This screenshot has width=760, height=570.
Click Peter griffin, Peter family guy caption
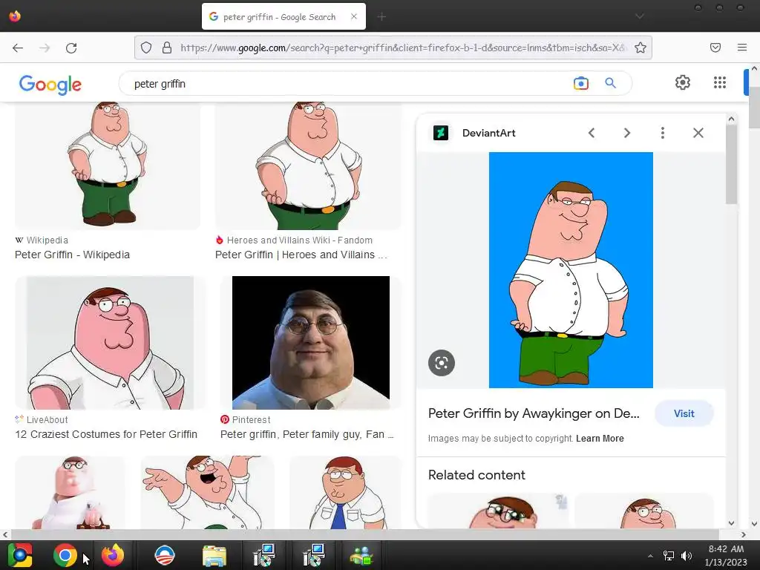[x=307, y=434]
